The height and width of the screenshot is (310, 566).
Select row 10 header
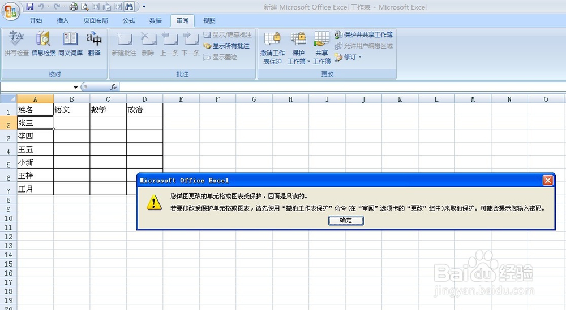8,219
